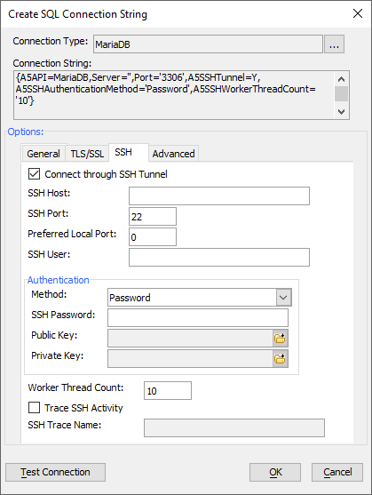Click the "SSH Host:" label
Screen dimensions: 372x495
pos(49,193)
